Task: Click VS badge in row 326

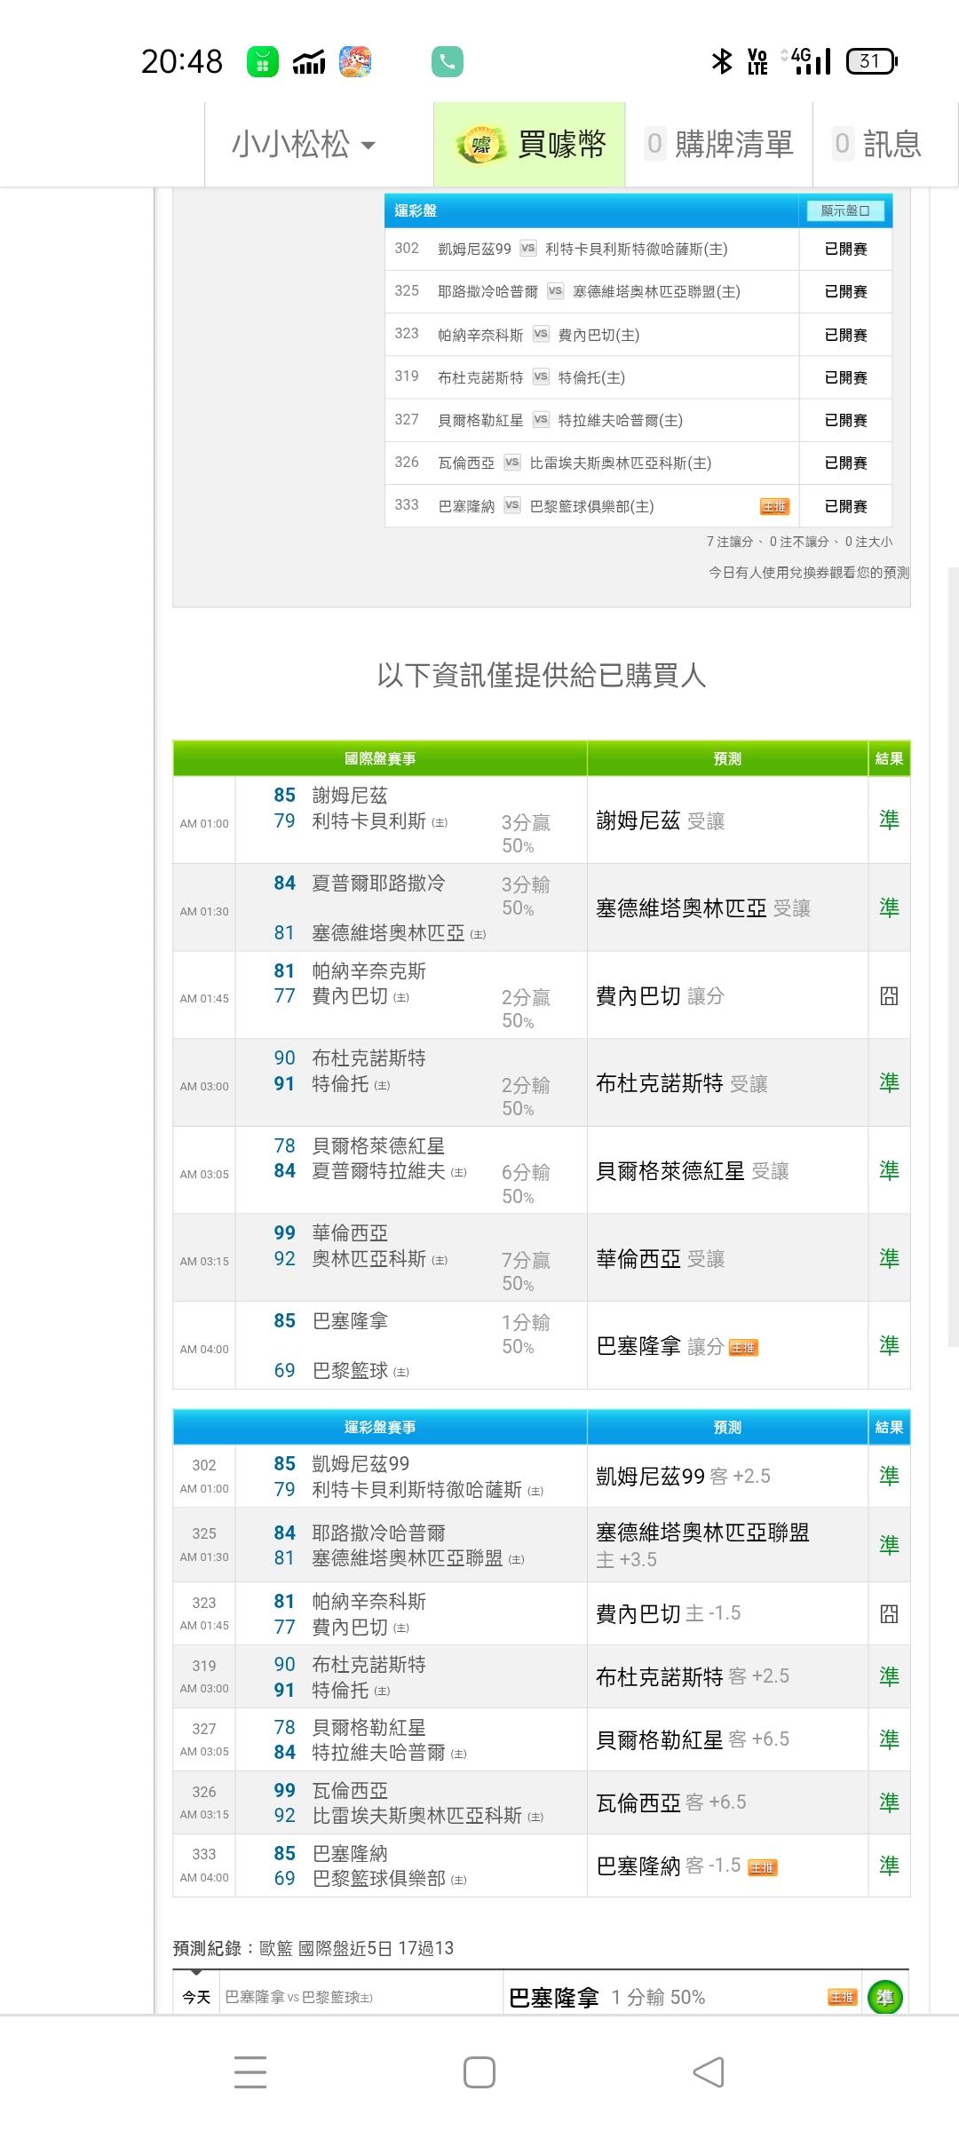Action: pos(512,462)
